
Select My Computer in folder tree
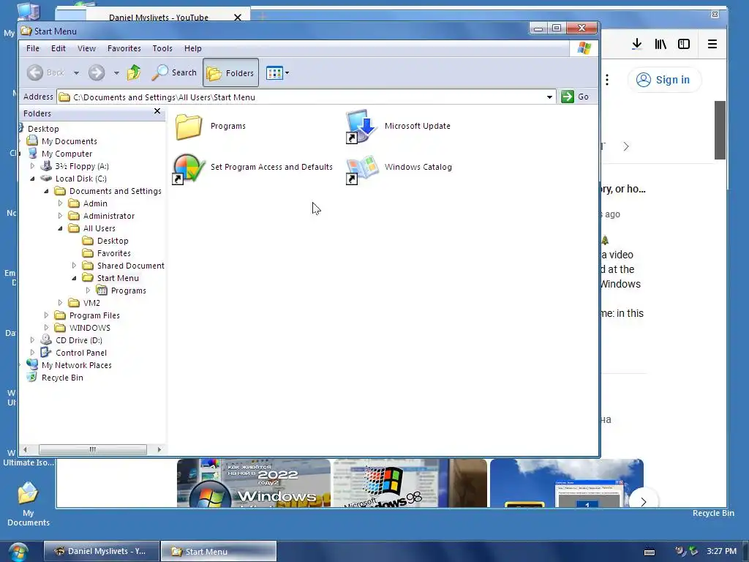click(x=67, y=154)
